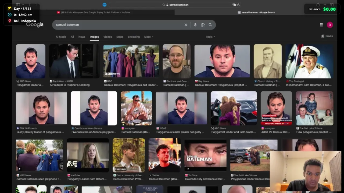Click the magnifying glass search button
The image size is (344, 193).
[210, 25]
